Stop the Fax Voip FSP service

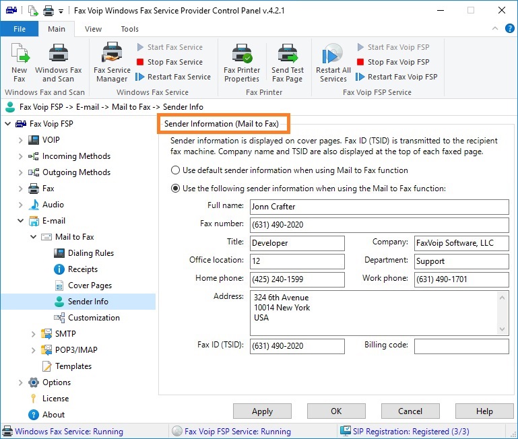(393, 62)
